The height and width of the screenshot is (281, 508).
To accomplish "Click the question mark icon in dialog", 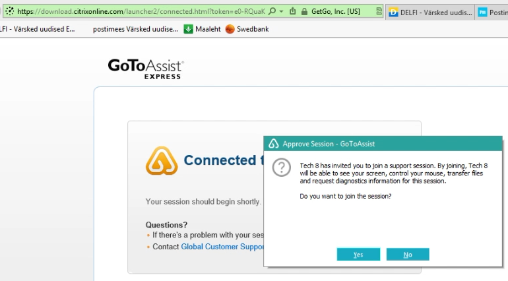I will (281, 168).
